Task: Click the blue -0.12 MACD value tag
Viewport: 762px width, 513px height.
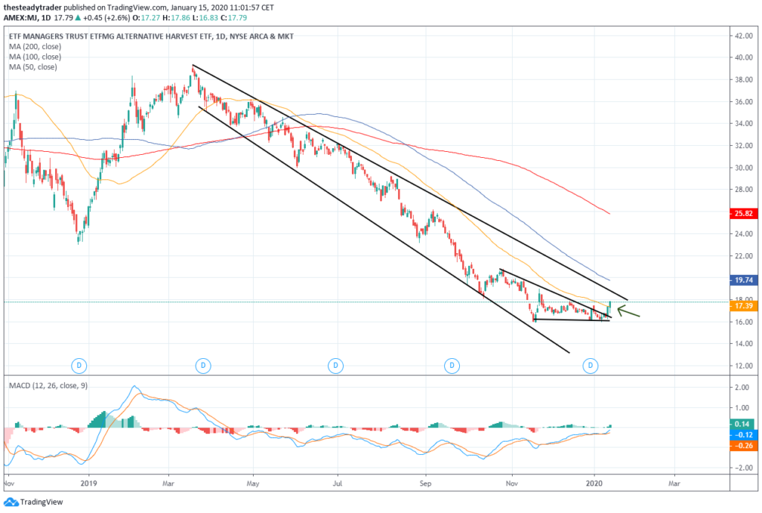Action: click(743, 435)
